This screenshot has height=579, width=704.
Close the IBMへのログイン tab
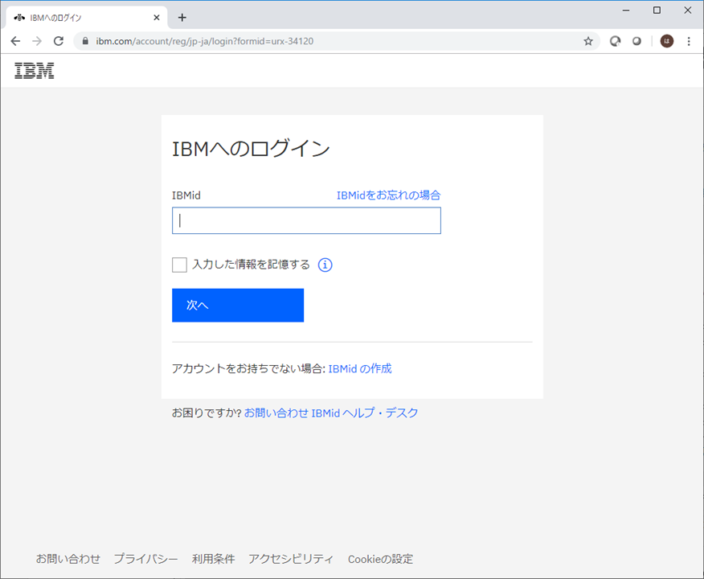tap(155, 17)
